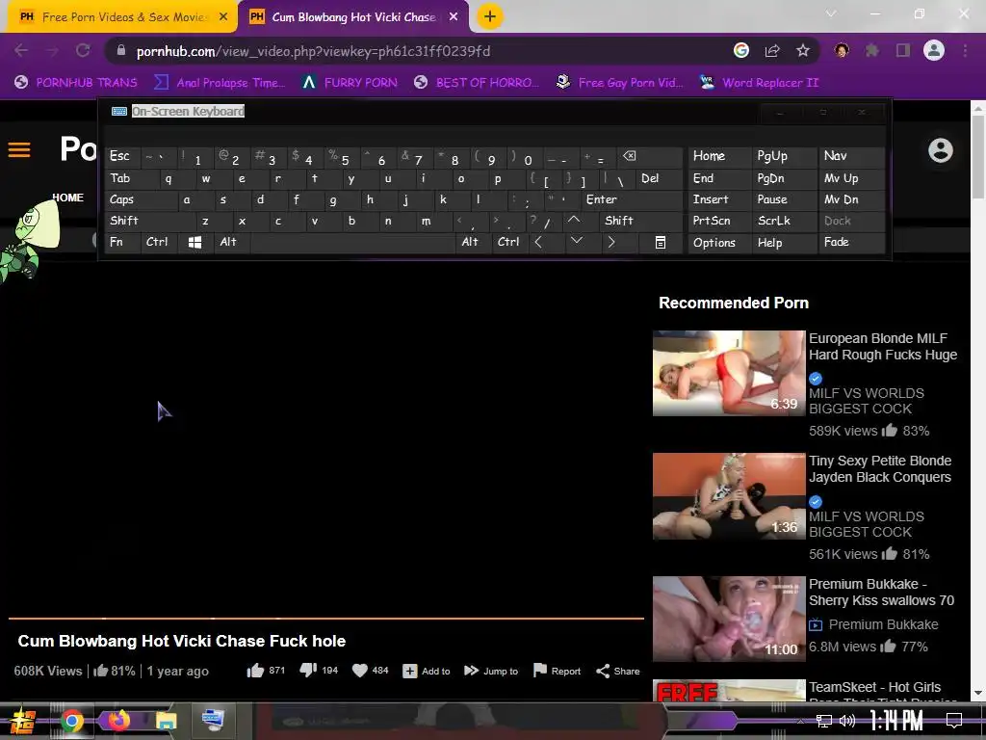The height and width of the screenshot is (740, 986).
Task: Switch to the browser tab left of the active tab
Action: [122, 17]
